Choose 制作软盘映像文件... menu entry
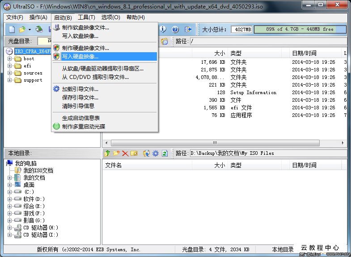The image size is (351, 257). click(x=105, y=28)
